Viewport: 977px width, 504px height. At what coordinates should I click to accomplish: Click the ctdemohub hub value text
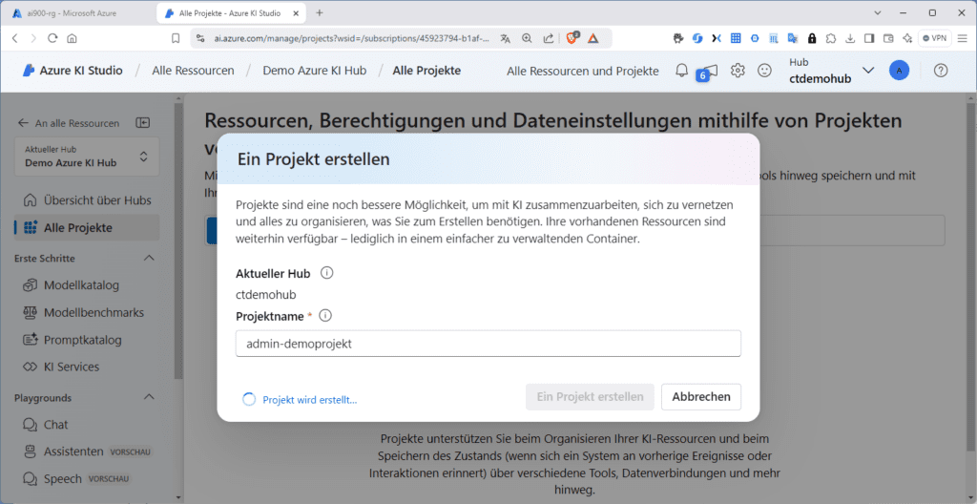click(265, 294)
